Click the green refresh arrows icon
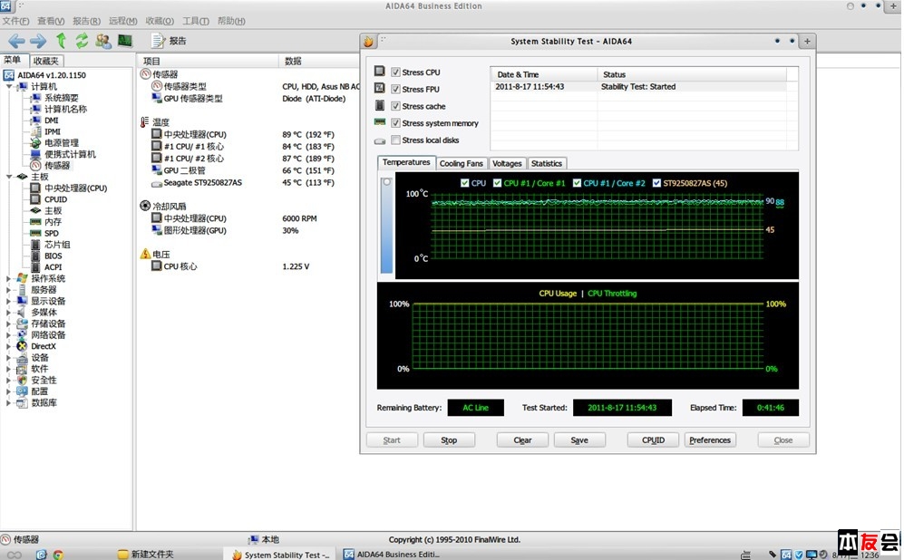 [x=82, y=41]
